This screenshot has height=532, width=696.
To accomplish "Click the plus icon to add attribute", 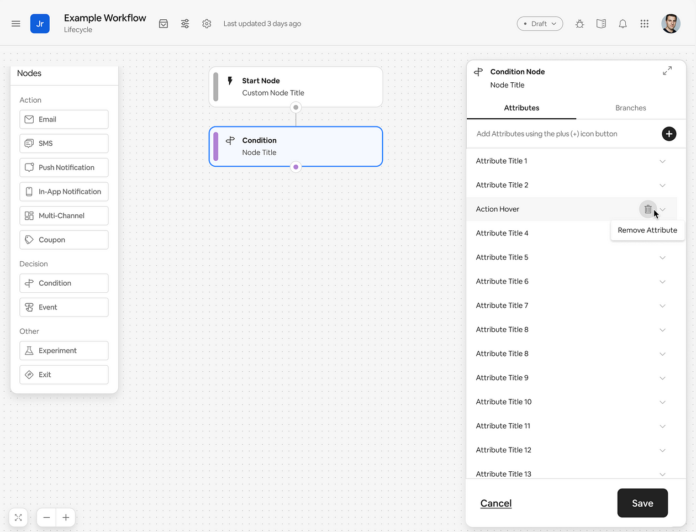I will pyautogui.click(x=668, y=134).
